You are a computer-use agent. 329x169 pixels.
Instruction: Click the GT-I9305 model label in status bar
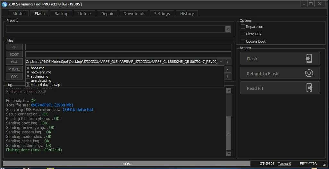pyautogui.click(x=267, y=164)
